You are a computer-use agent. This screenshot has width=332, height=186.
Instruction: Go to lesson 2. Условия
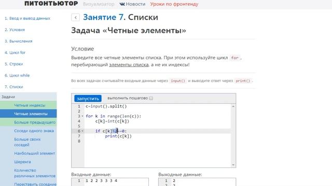15,30
